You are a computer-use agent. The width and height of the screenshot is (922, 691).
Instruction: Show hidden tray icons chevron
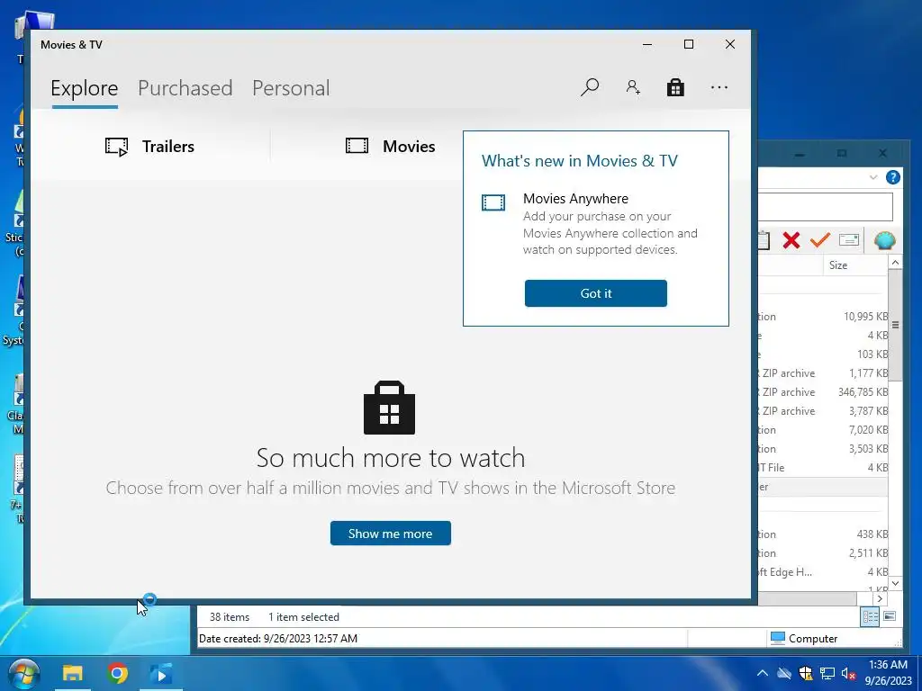point(762,673)
